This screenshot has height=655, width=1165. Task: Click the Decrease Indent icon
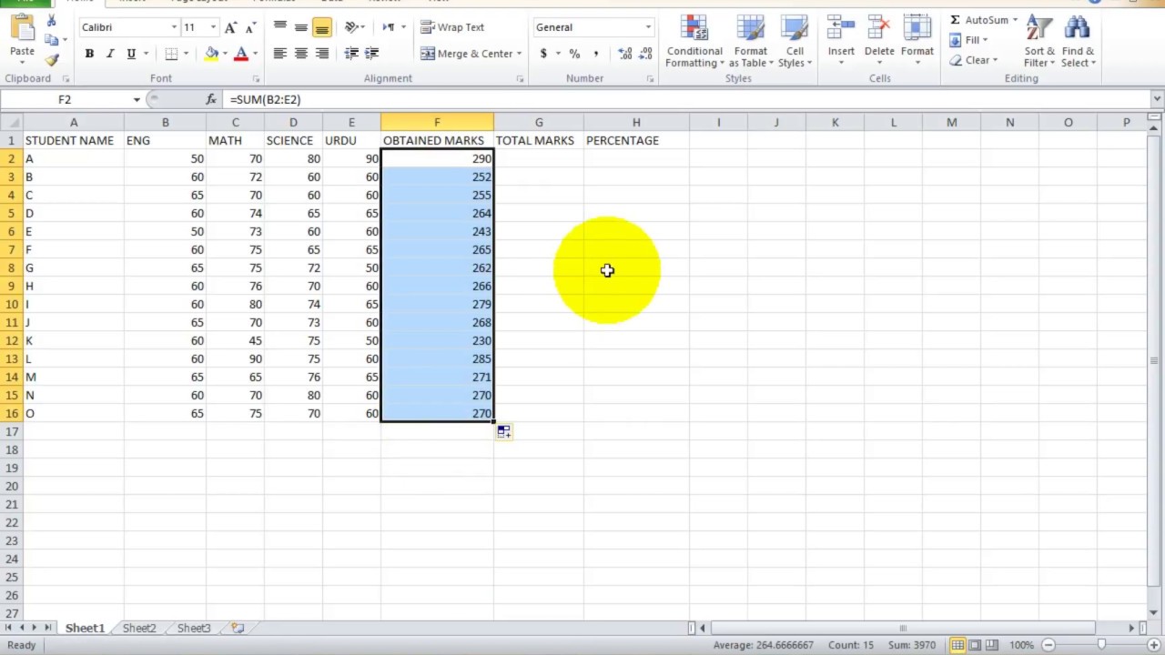point(351,54)
